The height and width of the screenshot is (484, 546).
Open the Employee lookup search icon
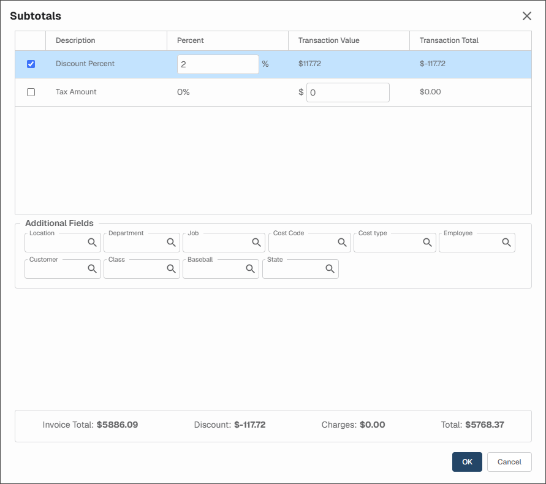[506, 243]
